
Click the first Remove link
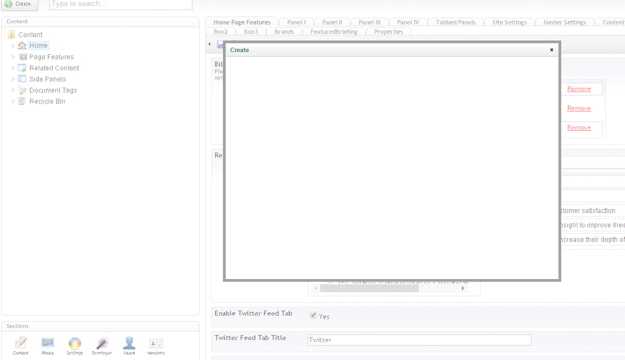[x=578, y=89]
